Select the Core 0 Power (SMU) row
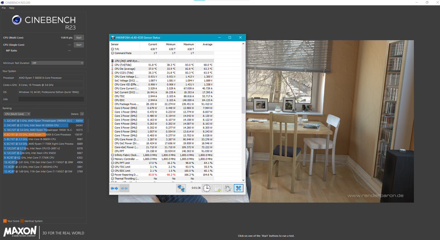This screenshot has width=440, height=240. coord(162,108)
